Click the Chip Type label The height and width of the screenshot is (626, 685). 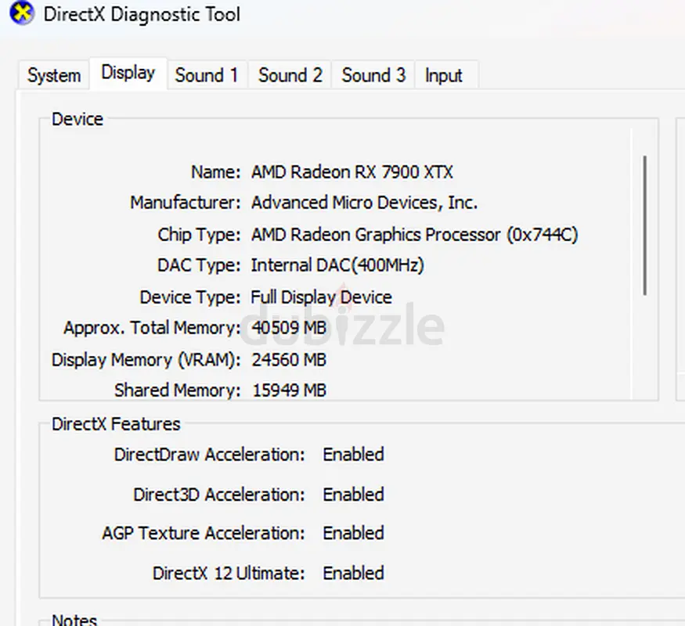[x=199, y=235]
